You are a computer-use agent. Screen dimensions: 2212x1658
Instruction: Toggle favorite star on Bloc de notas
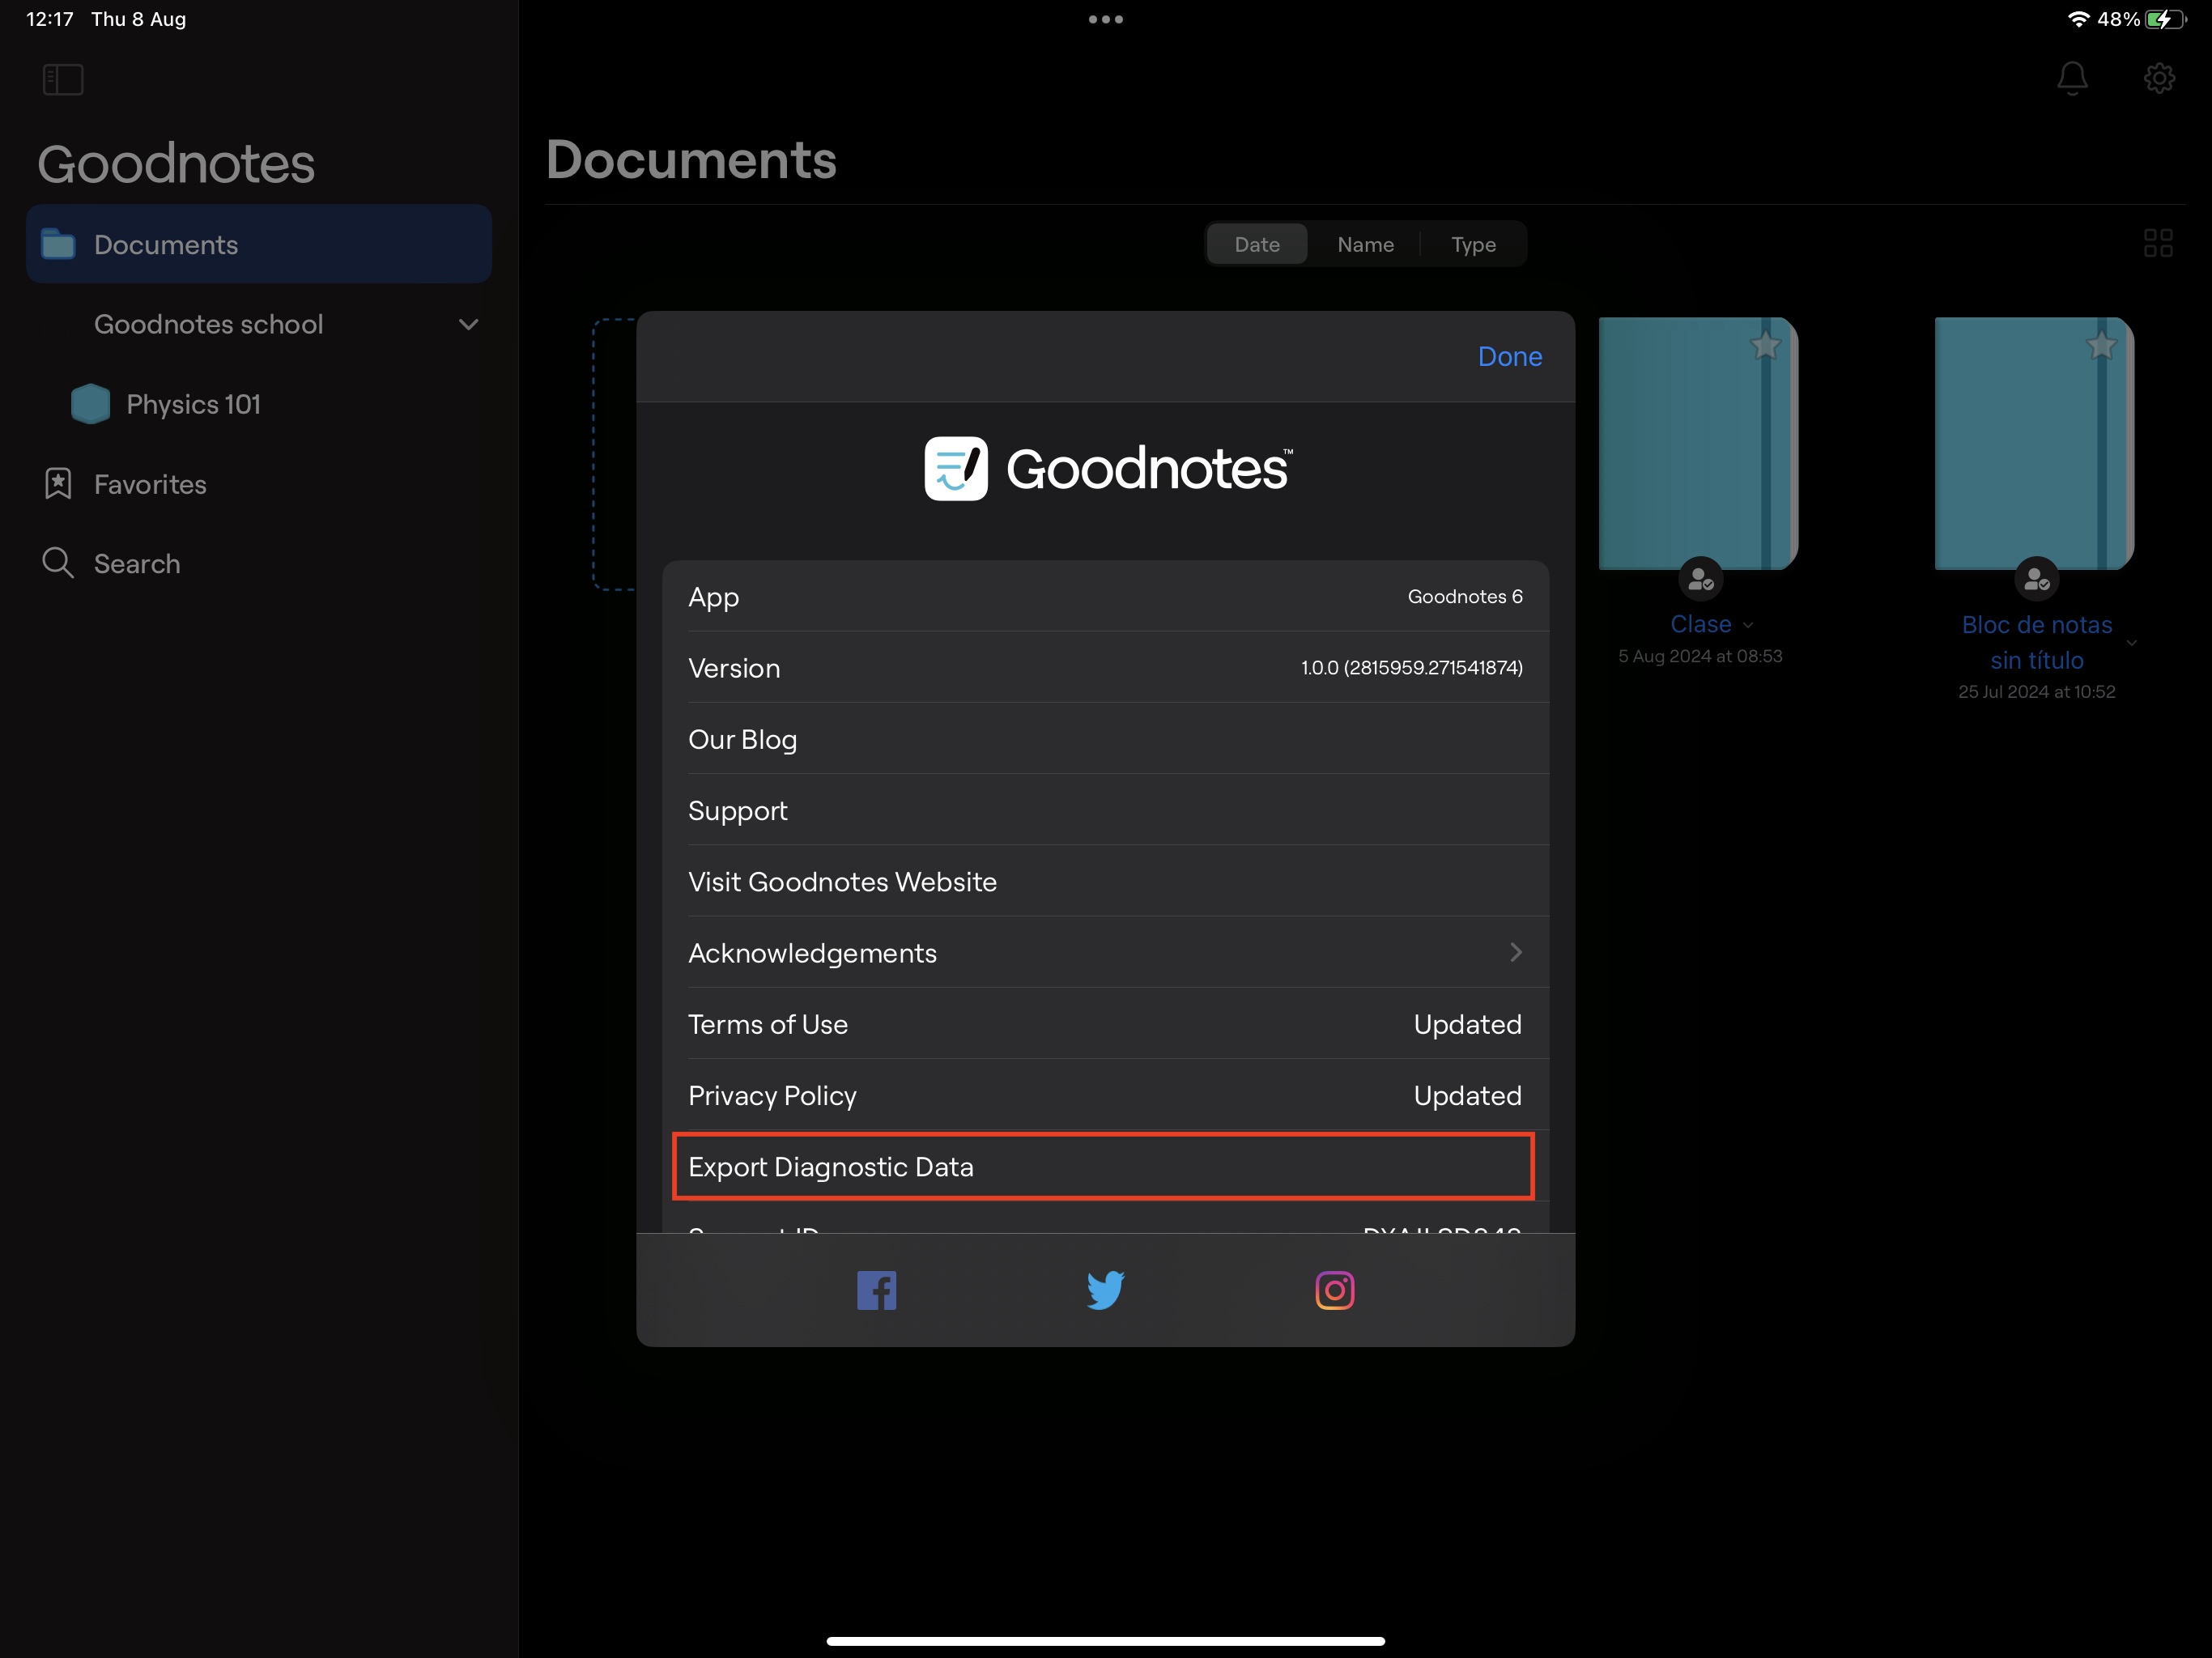pos(2101,346)
